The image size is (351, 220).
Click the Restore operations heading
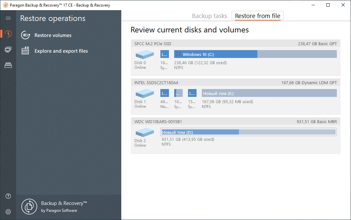click(53, 18)
